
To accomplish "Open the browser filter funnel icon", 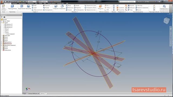I will click(x=1, y=17).
